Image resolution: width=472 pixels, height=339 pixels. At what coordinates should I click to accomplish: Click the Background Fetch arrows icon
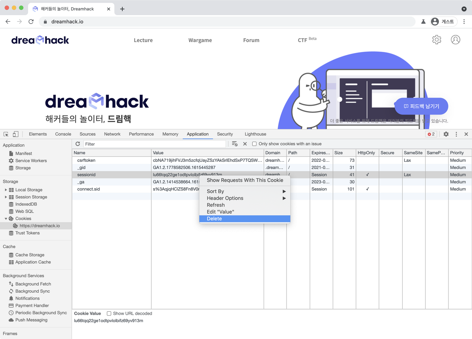tap(11, 284)
